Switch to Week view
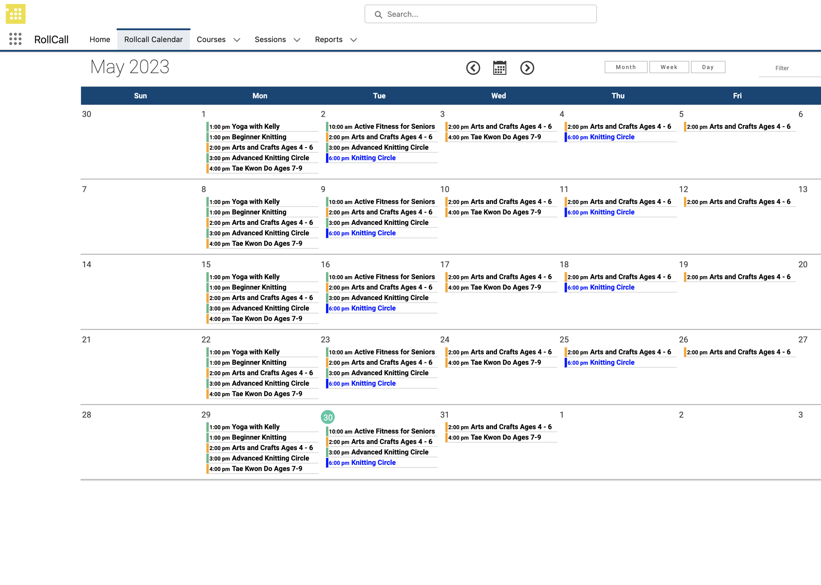This screenshot has height=585, width=821. [669, 67]
